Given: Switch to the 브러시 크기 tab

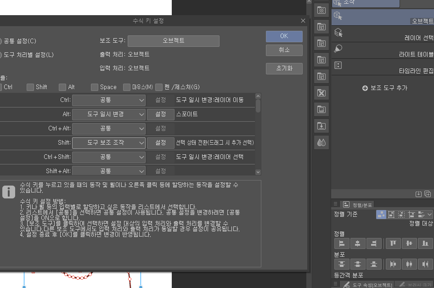Looking at the screenshot, I should point(414,284).
